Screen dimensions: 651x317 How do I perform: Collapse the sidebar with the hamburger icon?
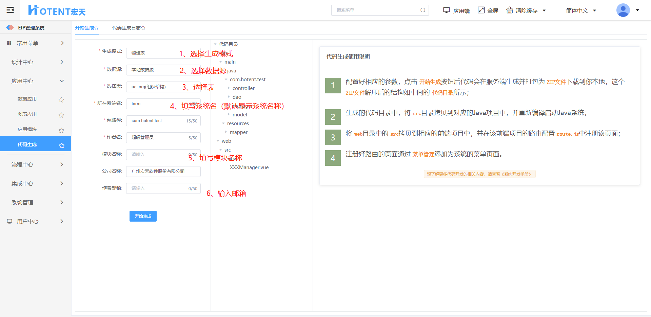coord(10,10)
